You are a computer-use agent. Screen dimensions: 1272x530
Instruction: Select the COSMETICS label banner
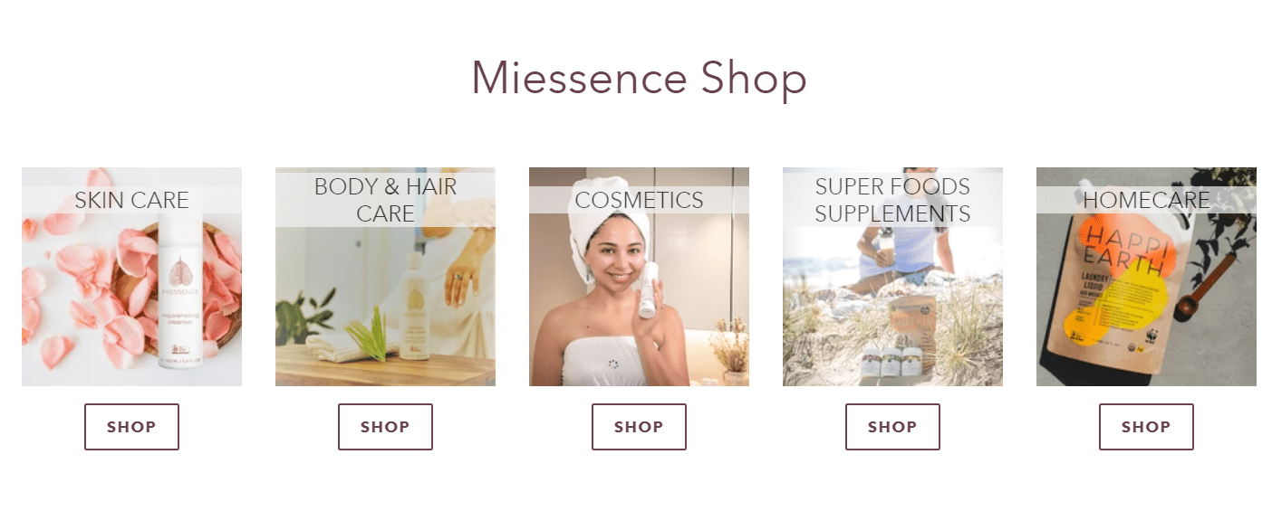point(639,200)
